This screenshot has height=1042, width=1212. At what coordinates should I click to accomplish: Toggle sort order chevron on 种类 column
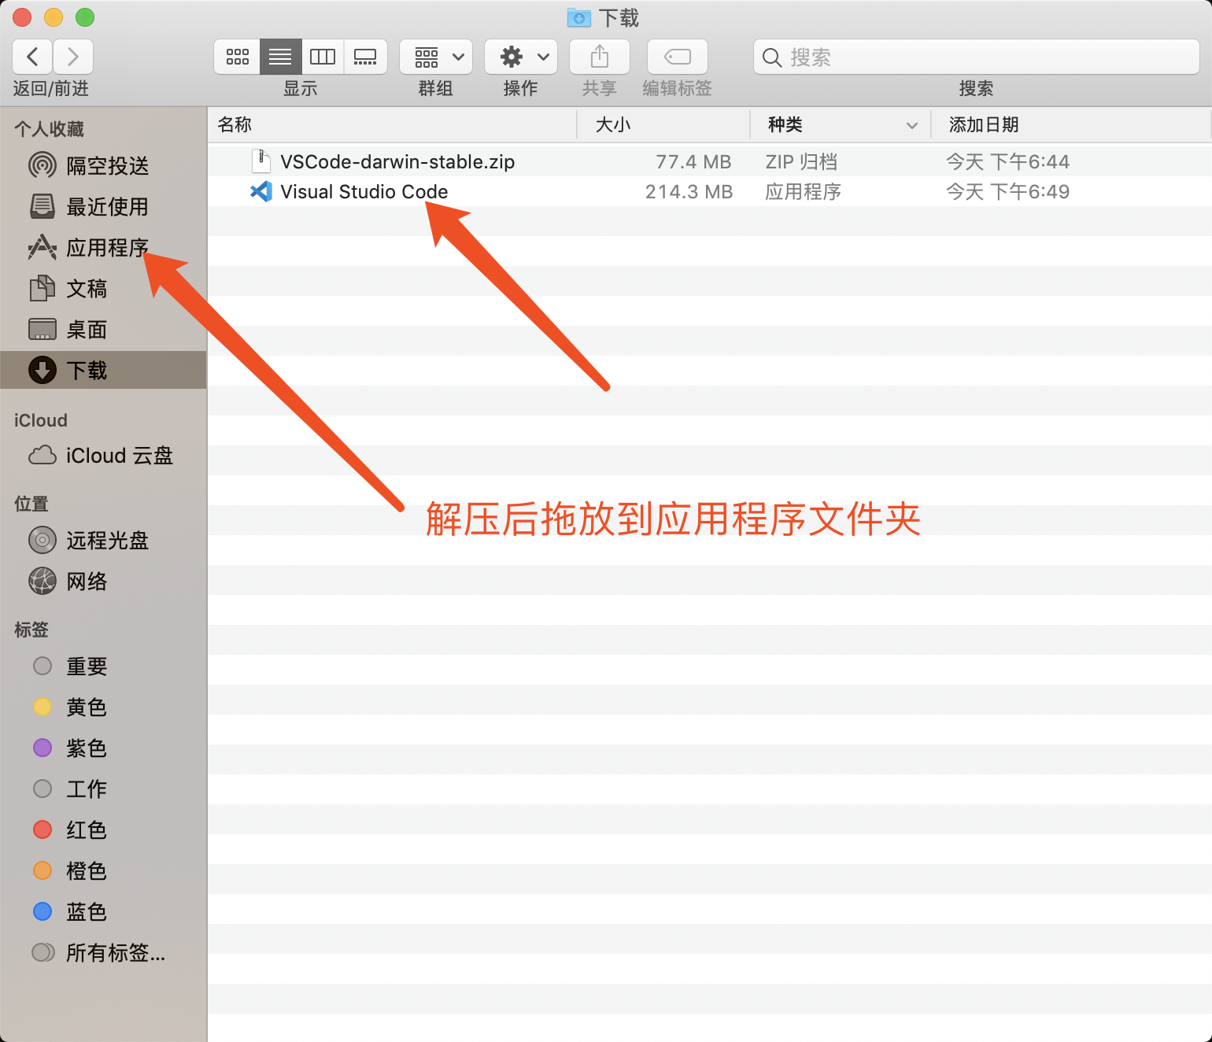(x=911, y=125)
